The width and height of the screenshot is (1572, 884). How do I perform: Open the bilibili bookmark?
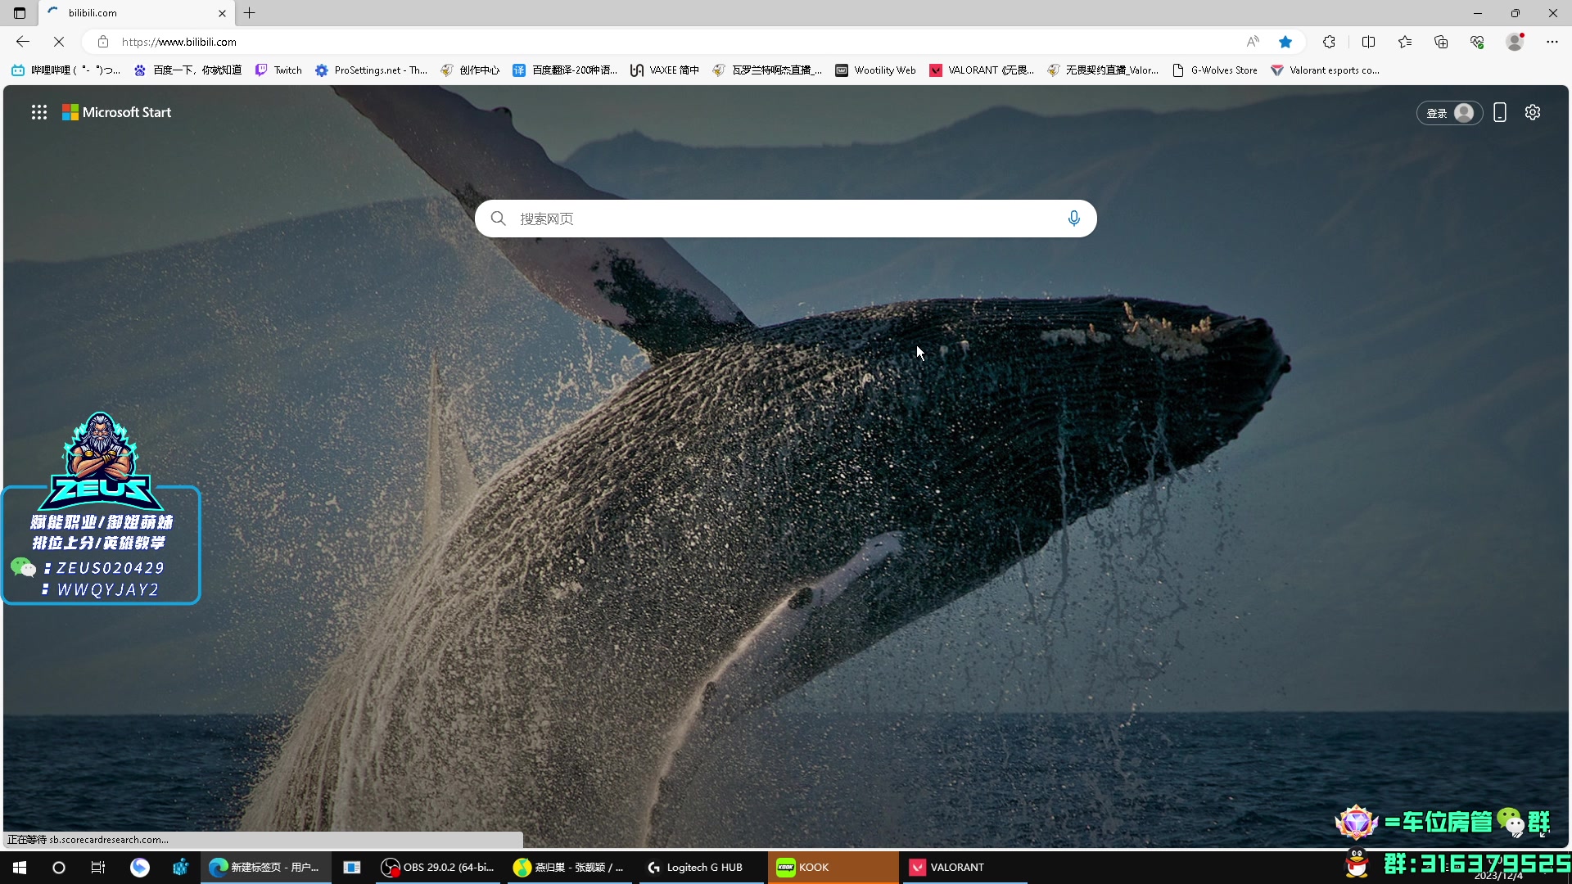tap(65, 70)
